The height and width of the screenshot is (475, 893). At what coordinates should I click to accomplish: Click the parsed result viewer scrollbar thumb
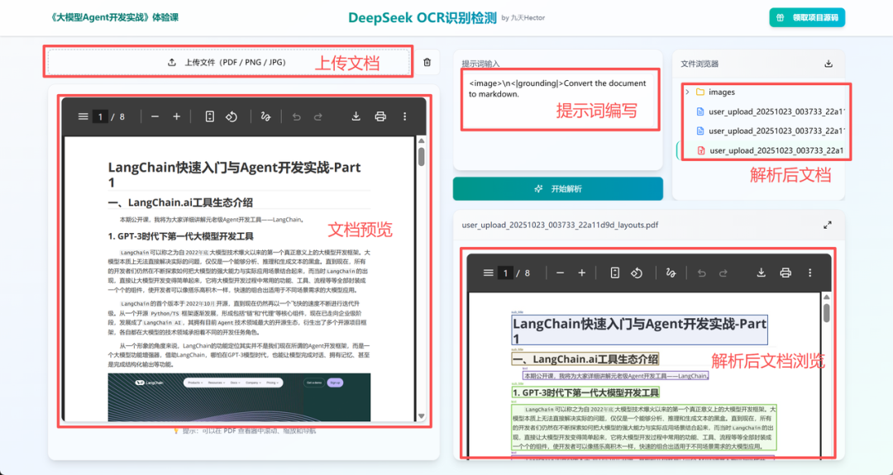[x=827, y=313]
